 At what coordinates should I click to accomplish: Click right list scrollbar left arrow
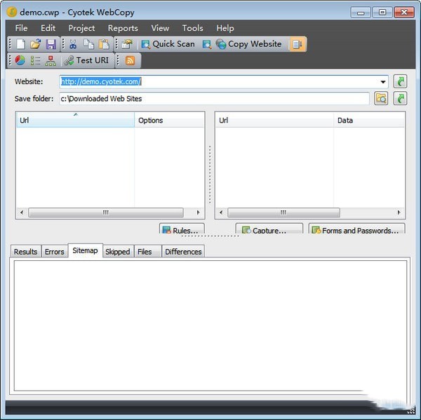pyautogui.click(x=221, y=212)
